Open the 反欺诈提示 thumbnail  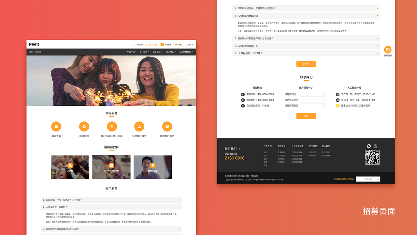pyautogui.click(x=153, y=167)
